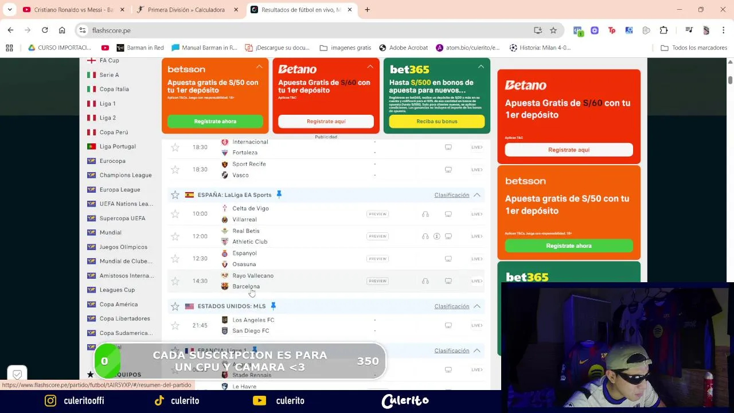Open Barcelona team row in LaLiga
734x413 pixels.
[x=246, y=286]
